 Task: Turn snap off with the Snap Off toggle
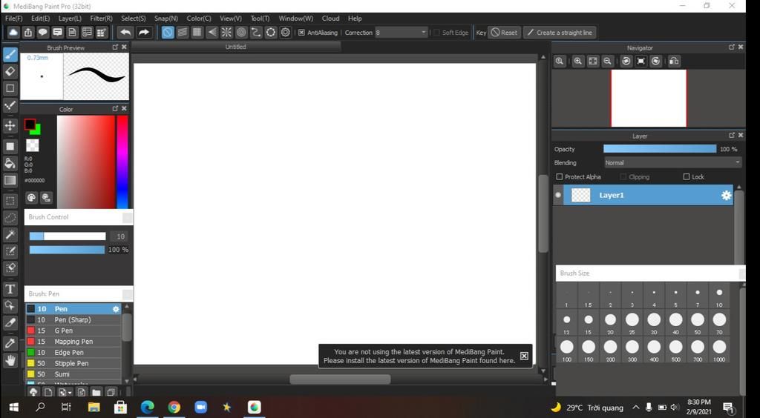[x=168, y=33]
